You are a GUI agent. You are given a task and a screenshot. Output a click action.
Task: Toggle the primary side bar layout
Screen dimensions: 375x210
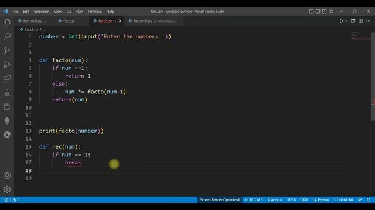pyautogui.click(x=311, y=12)
